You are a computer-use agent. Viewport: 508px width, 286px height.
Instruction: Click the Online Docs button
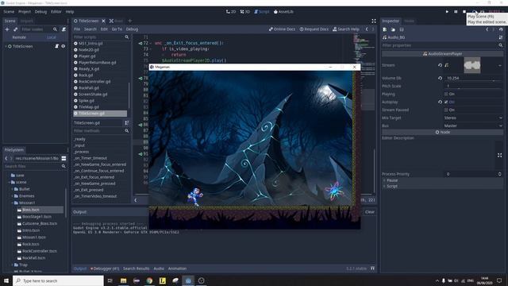coord(283,29)
